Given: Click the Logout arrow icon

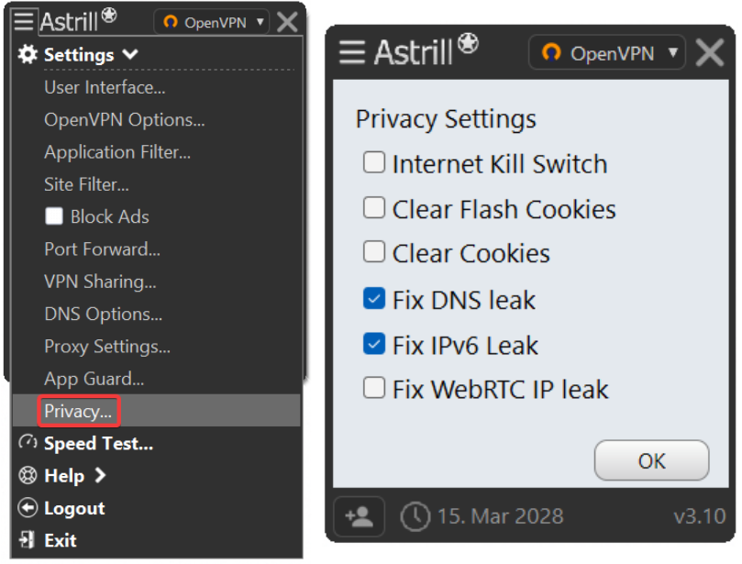Looking at the screenshot, I should 28,508.
